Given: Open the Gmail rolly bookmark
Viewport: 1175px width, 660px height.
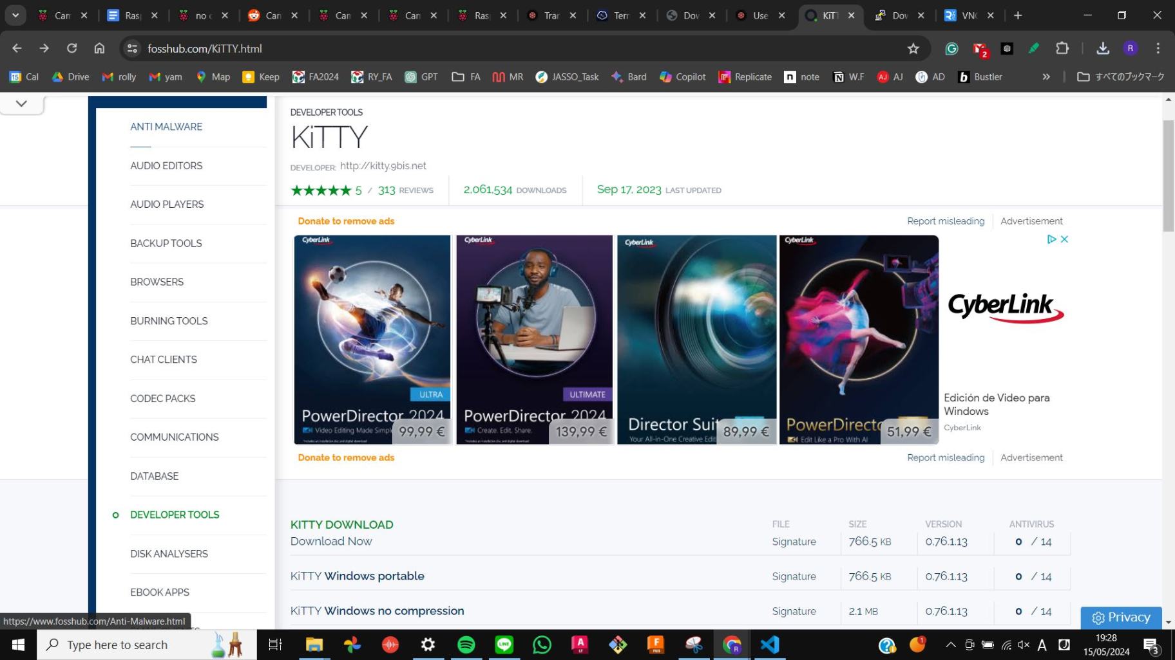Looking at the screenshot, I should click(x=120, y=77).
